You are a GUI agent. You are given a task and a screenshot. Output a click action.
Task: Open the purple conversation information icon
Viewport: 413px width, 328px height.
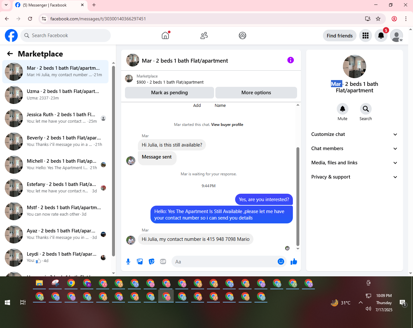click(291, 60)
